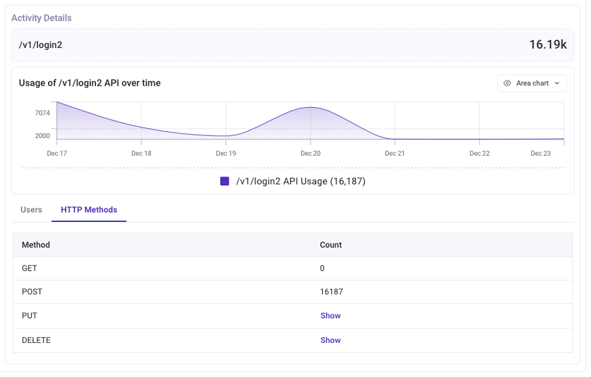Click the POST count value 16187

pyautogui.click(x=331, y=292)
